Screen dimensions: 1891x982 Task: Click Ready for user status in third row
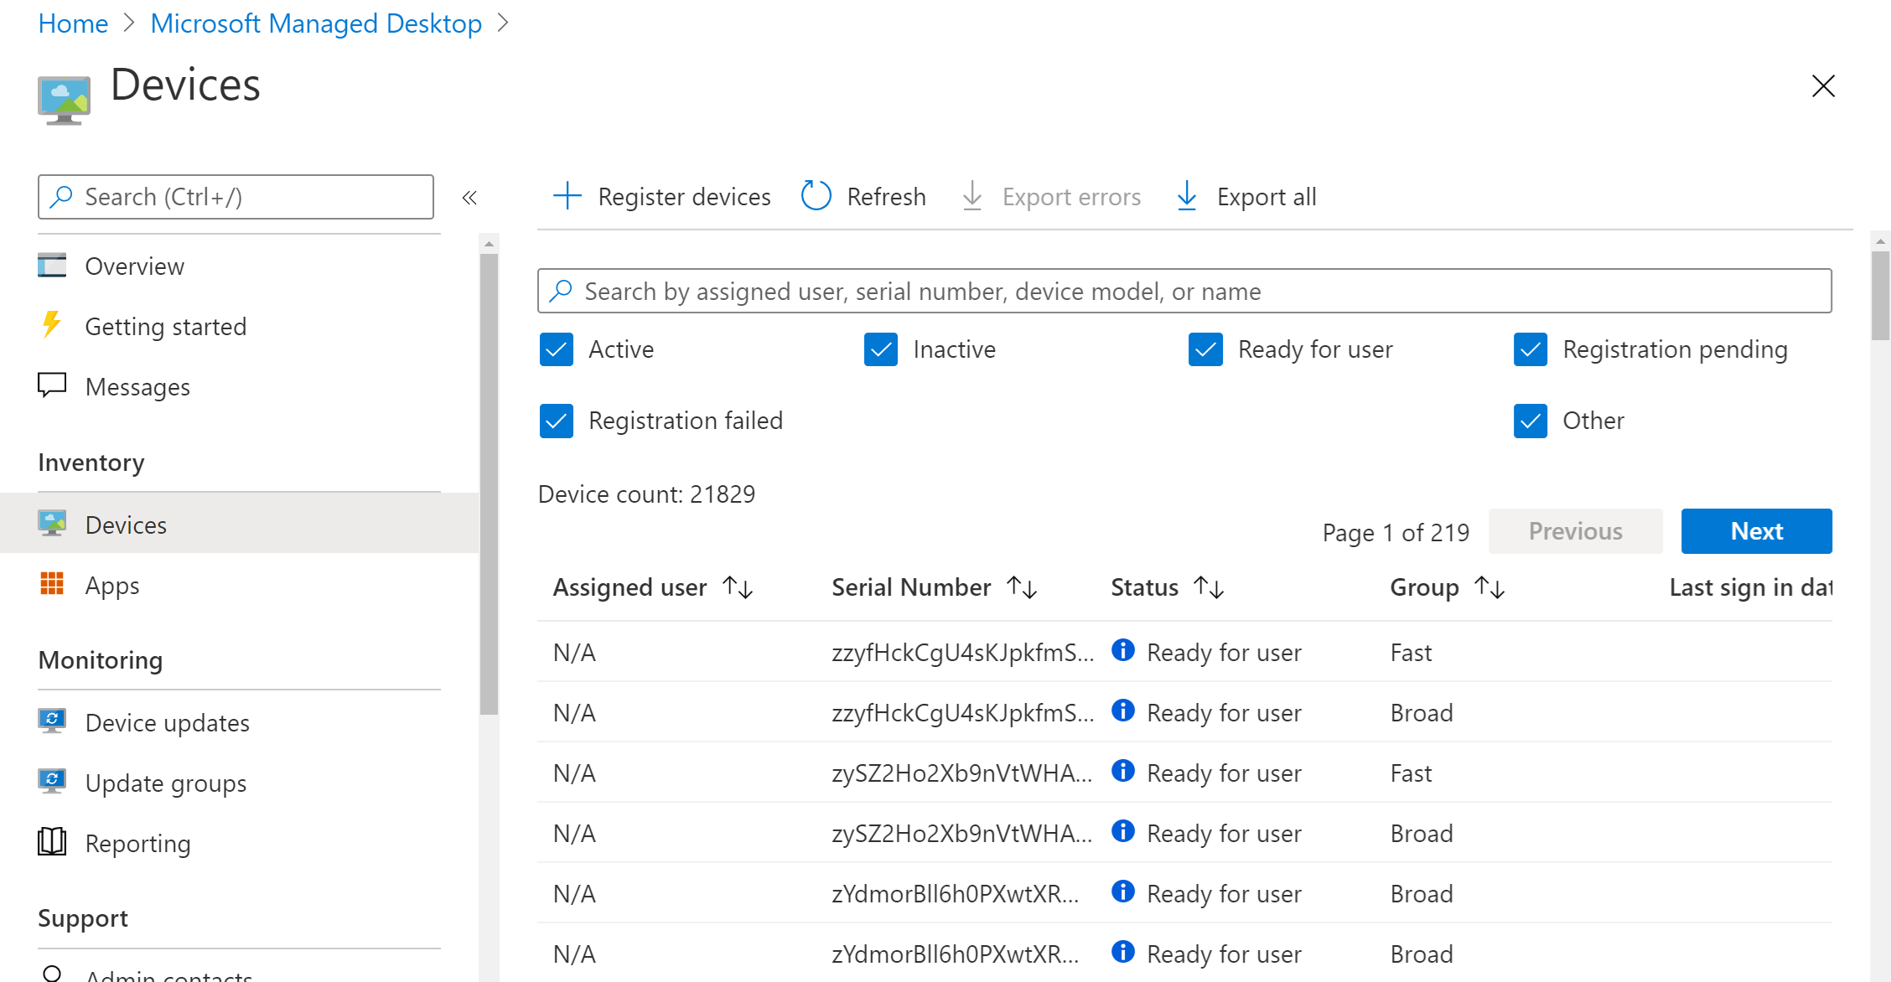click(1224, 773)
